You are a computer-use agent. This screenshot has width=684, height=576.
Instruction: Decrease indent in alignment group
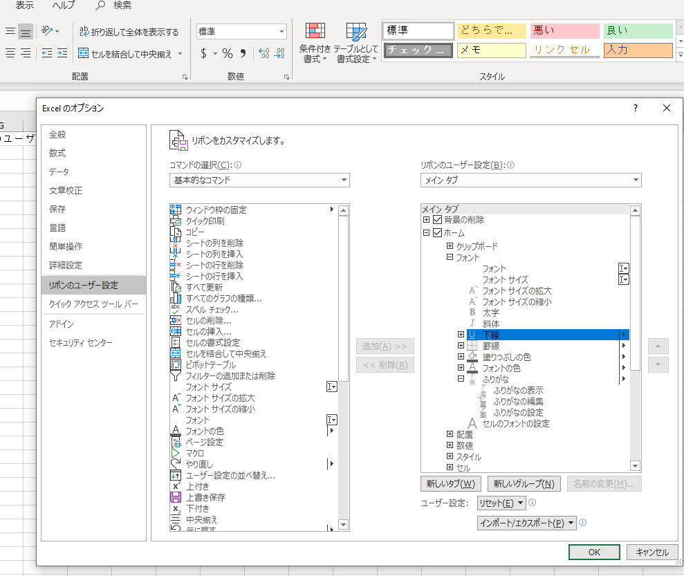[46, 53]
